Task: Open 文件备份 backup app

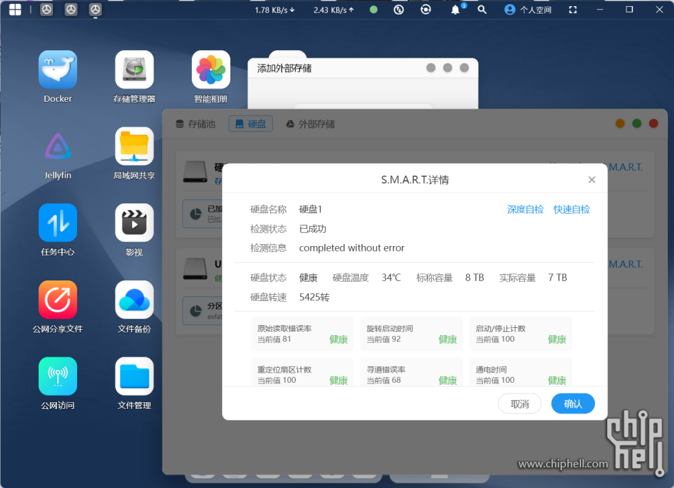Action: (134, 300)
